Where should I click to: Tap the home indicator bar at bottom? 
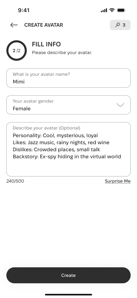tap(68, 294)
